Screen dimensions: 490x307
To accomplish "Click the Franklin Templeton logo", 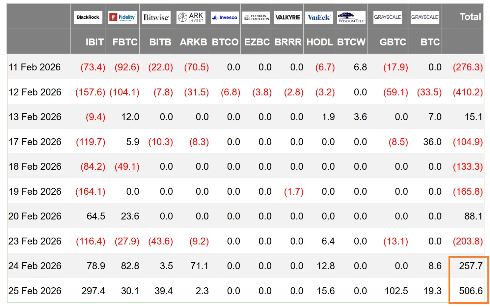I will [x=256, y=17].
